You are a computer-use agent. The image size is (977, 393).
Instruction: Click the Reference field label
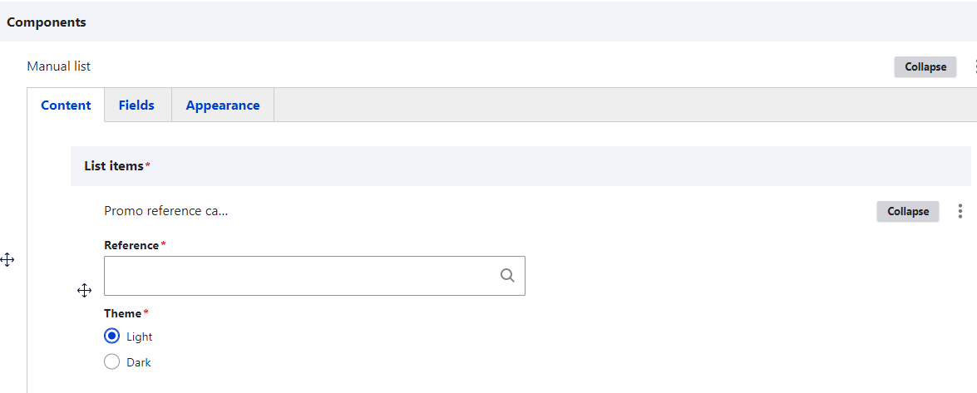(131, 245)
